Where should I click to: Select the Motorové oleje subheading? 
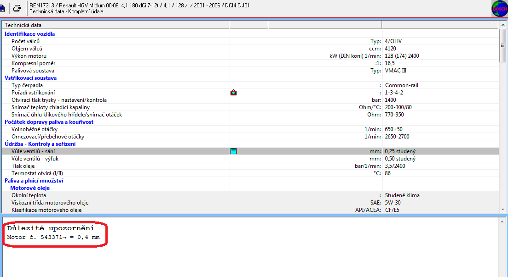(x=30, y=188)
